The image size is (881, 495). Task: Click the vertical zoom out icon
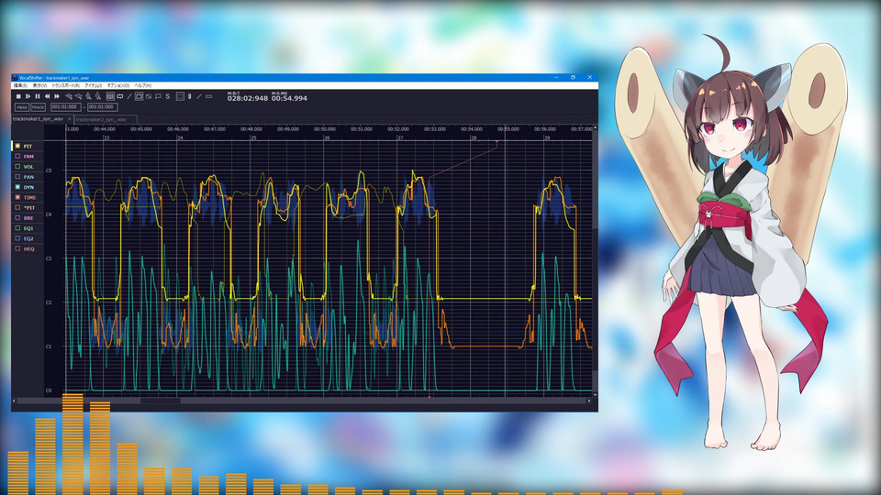point(98,96)
